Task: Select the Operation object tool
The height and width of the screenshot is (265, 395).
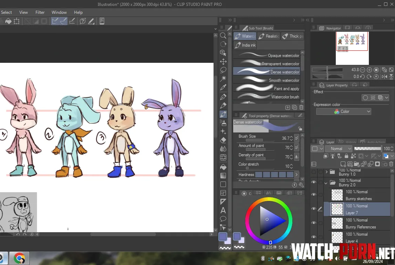Action: coord(223,53)
